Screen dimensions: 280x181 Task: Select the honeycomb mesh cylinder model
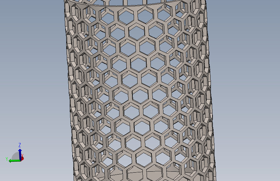coord(140,90)
